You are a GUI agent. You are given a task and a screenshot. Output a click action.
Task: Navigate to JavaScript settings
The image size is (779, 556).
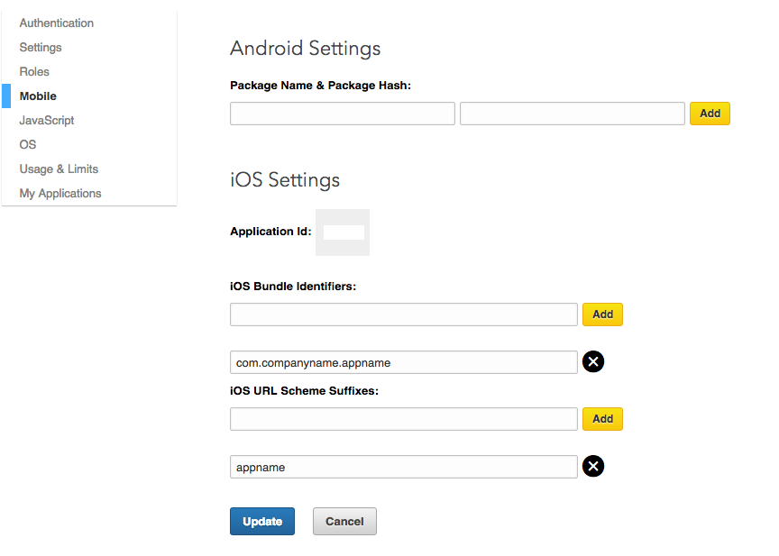point(47,120)
